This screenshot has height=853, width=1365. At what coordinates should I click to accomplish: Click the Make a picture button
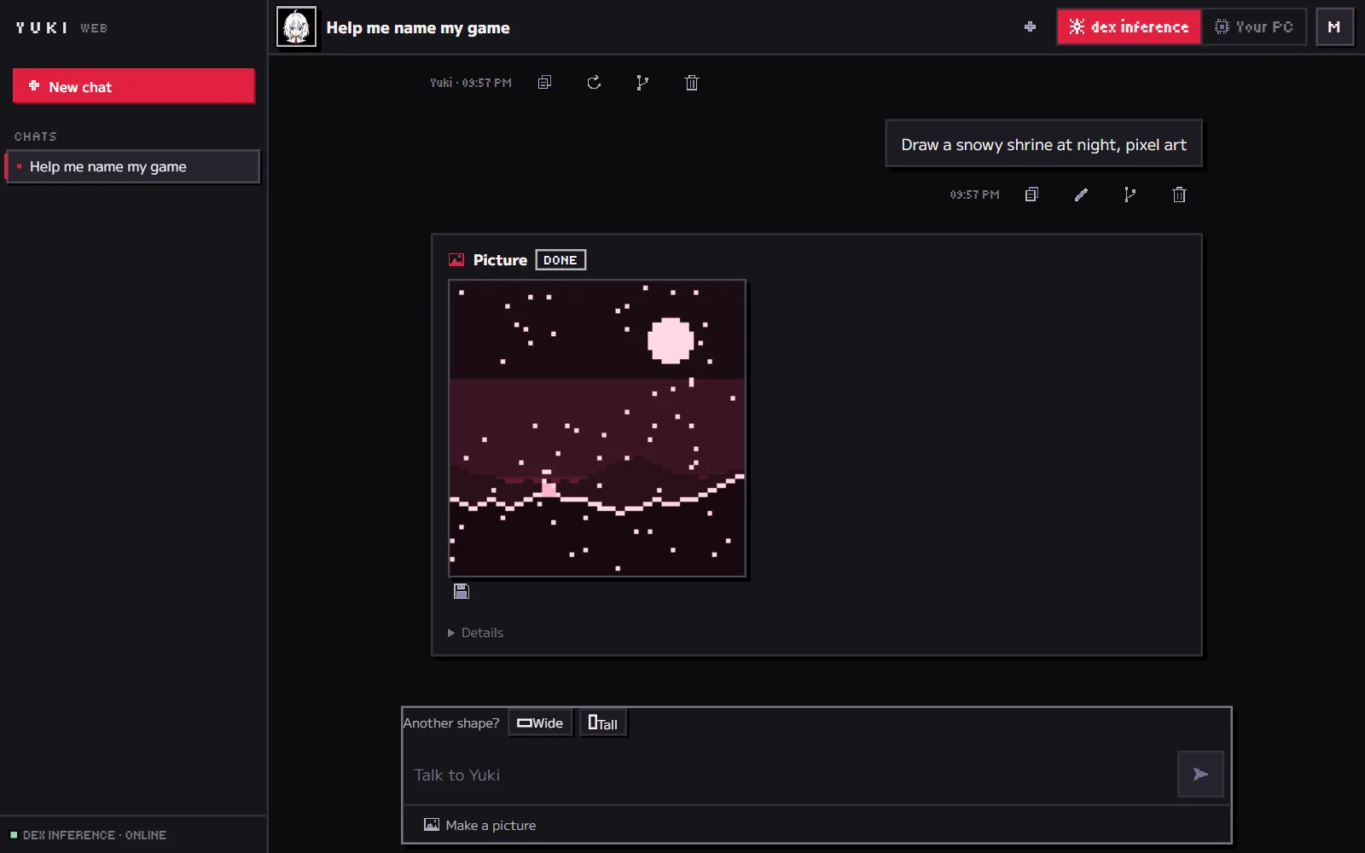[x=480, y=825]
